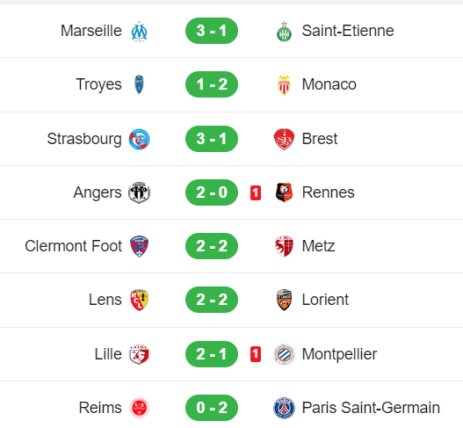Click the Troyes team name
Screen dimensions: 463x428
pyautogui.click(x=98, y=84)
